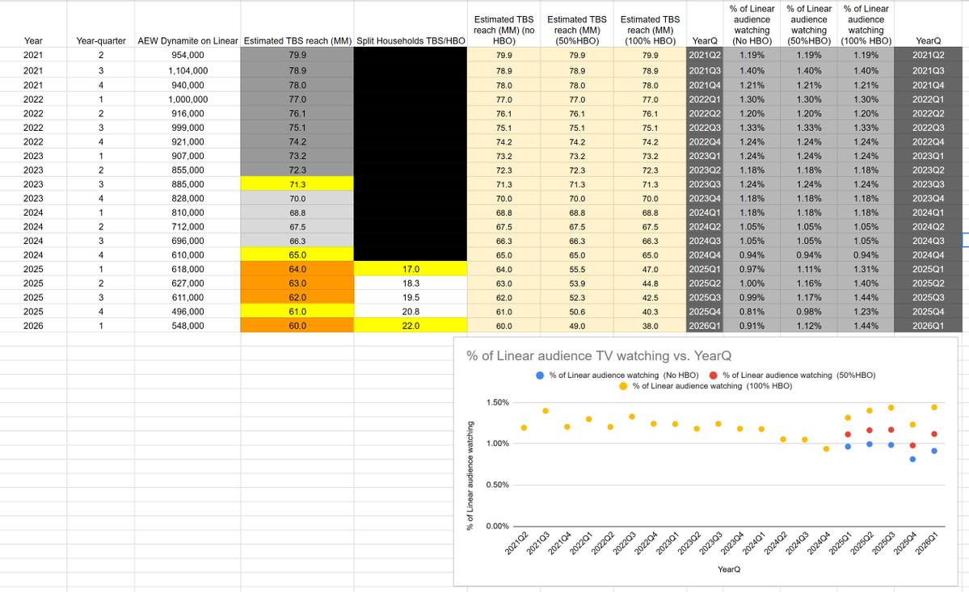Select the 18.3 split households cell

coord(411,283)
